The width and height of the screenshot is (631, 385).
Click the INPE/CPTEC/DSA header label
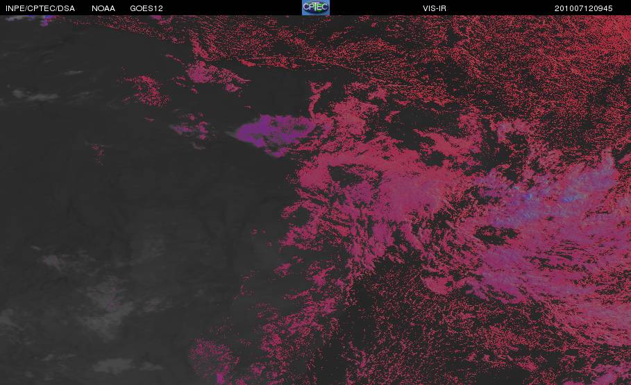(x=40, y=8)
